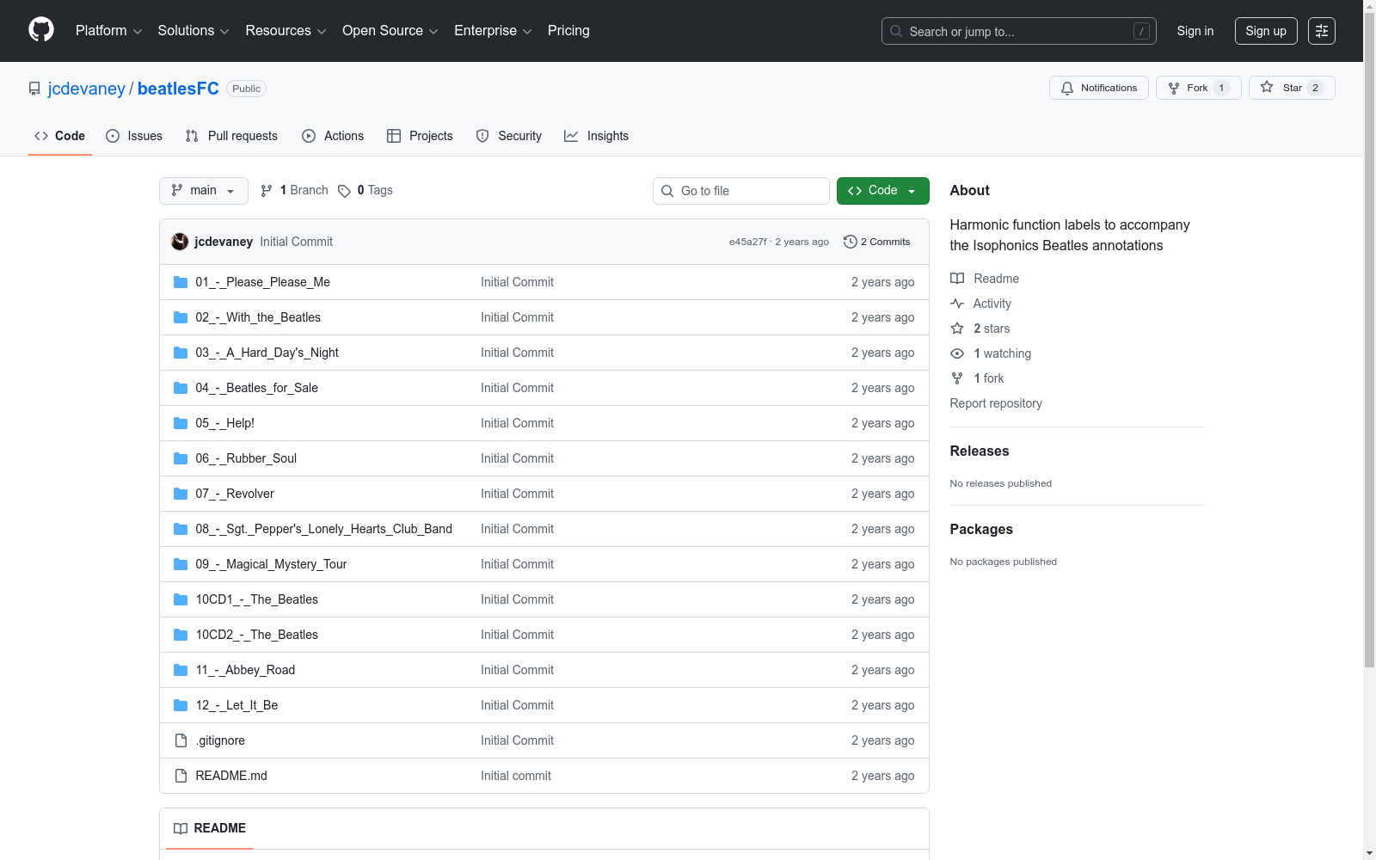
Task: Click the 02_-_With_the_Beatles folder icon
Action: coord(181,317)
